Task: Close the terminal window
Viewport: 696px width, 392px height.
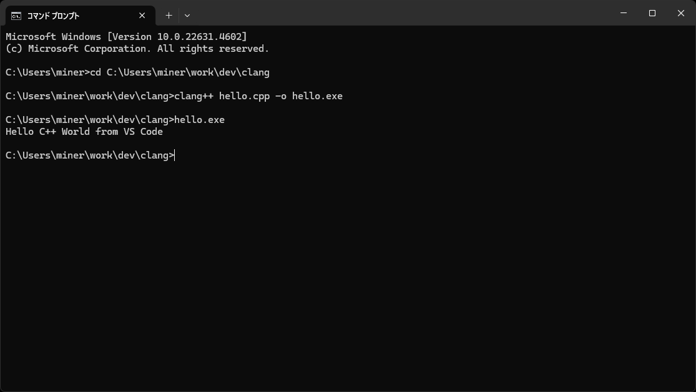Action: 681,13
